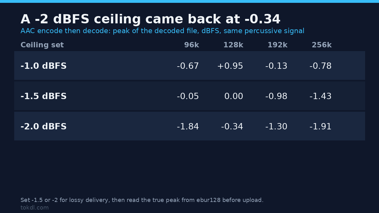
Task: Click the 0.00 value in 128k column
Action: [x=234, y=97]
